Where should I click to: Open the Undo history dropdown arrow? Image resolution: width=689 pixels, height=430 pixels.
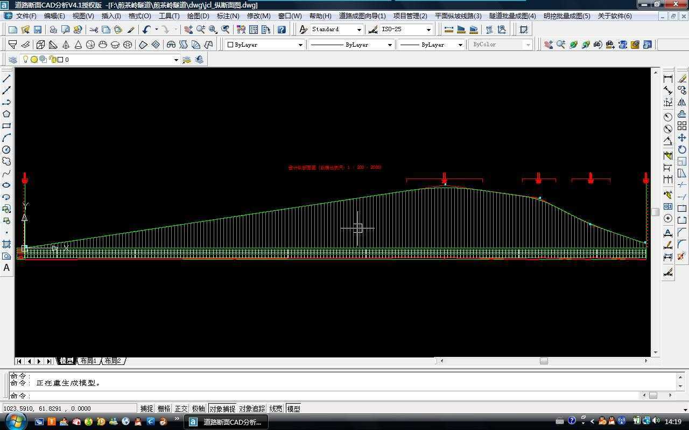tap(156, 30)
